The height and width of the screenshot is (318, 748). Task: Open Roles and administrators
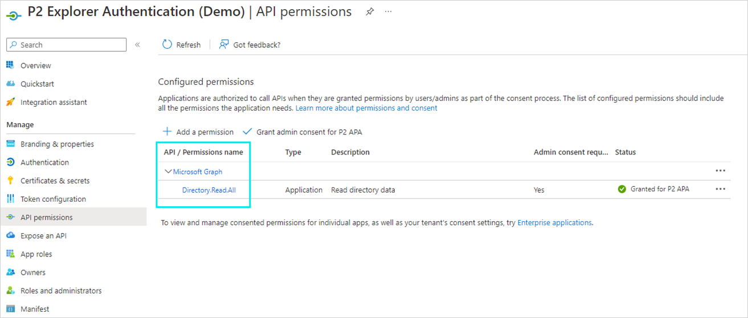point(61,291)
